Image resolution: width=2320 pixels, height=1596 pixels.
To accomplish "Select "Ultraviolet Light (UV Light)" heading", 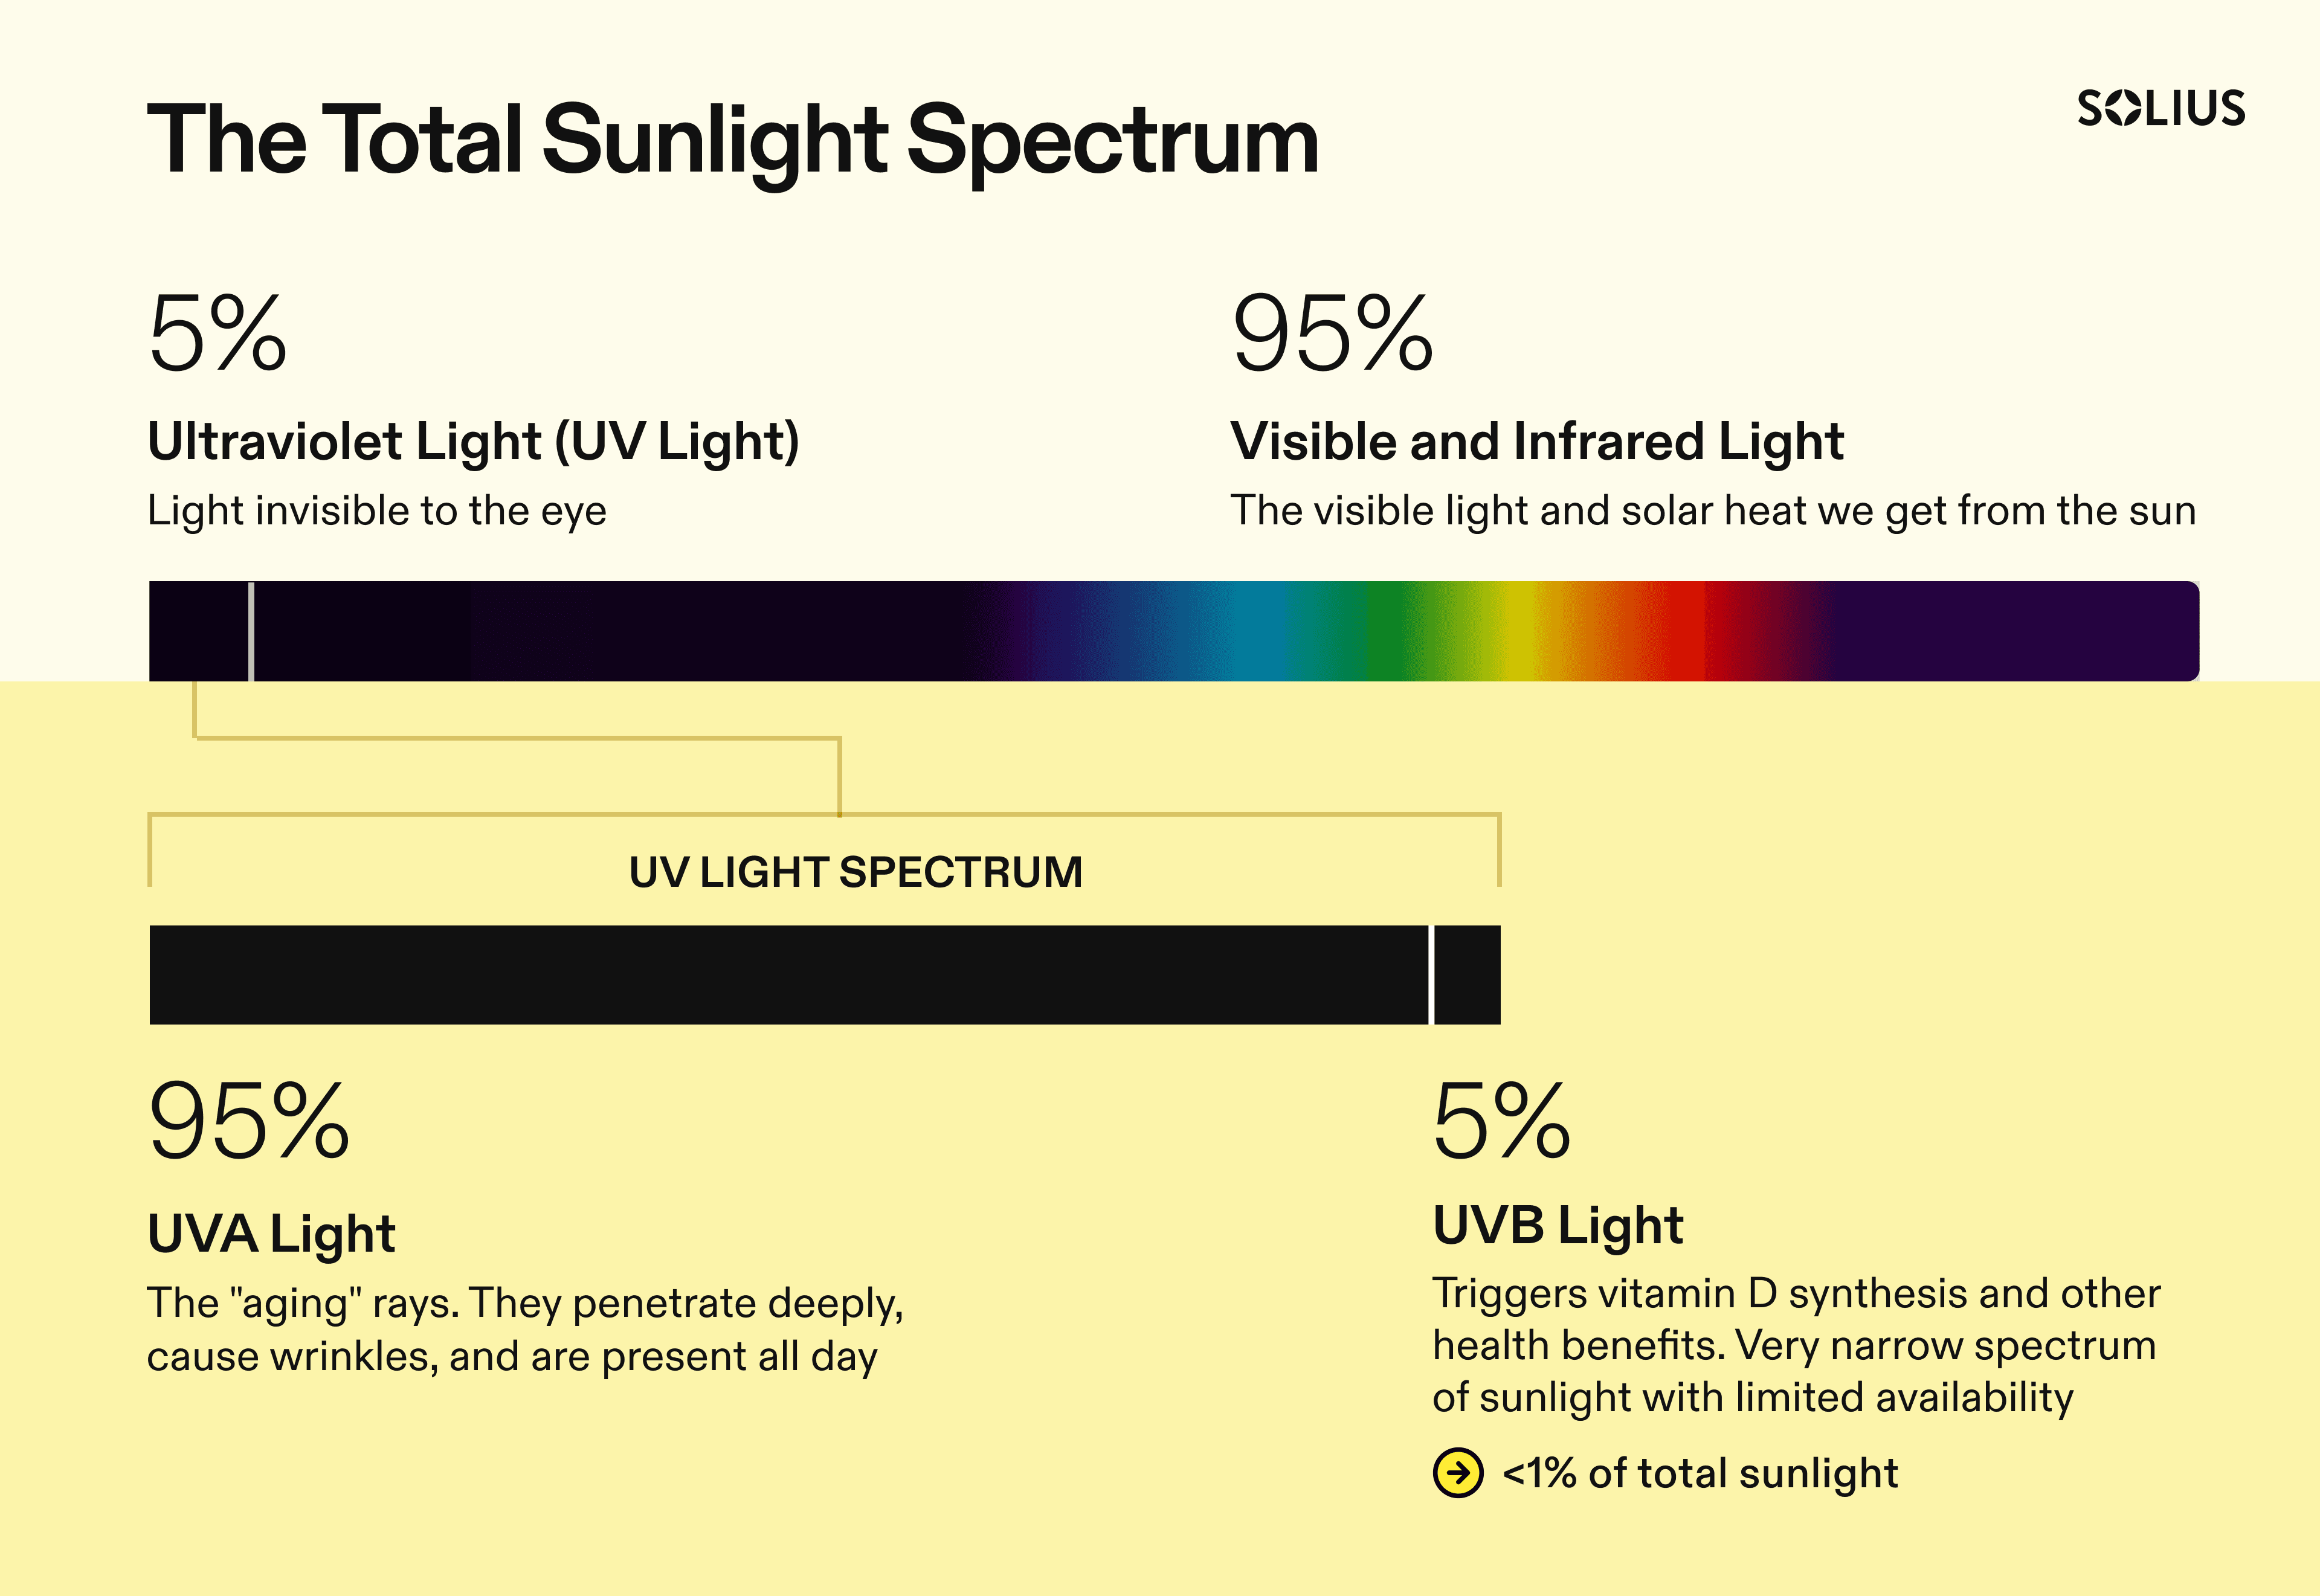I will 474,442.
